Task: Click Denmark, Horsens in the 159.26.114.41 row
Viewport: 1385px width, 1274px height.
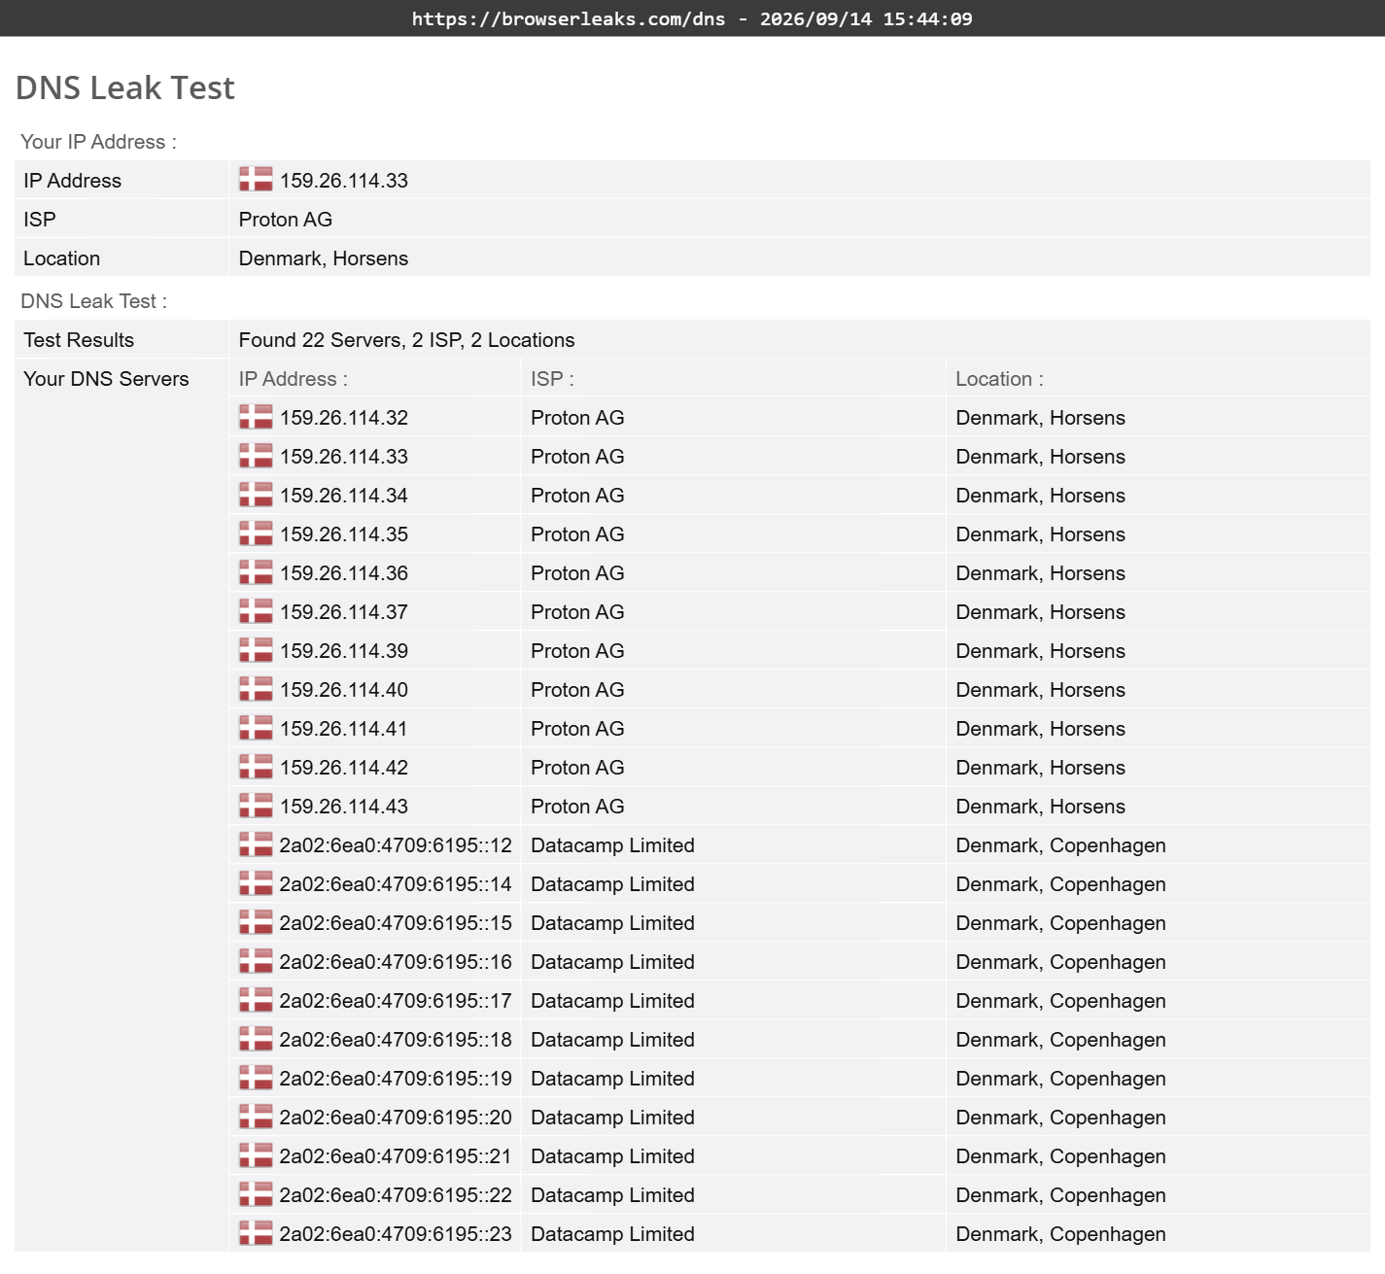Action: tap(1040, 729)
